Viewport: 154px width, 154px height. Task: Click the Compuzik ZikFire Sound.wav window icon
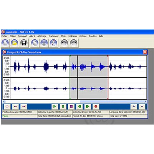[4, 52]
